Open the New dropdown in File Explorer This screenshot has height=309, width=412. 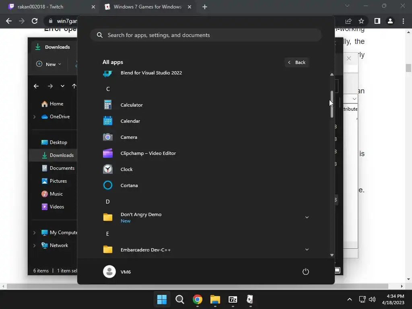(x=49, y=64)
